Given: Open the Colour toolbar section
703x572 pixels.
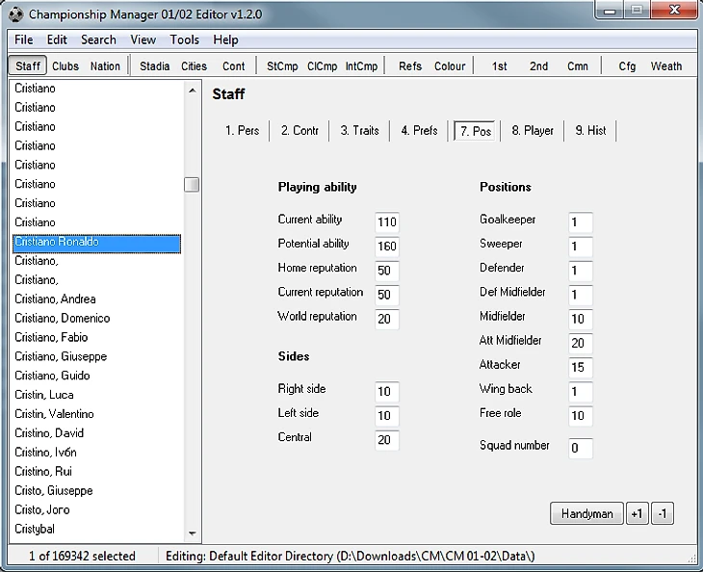Looking at the screenshot, I should click(x=450, y=66).
